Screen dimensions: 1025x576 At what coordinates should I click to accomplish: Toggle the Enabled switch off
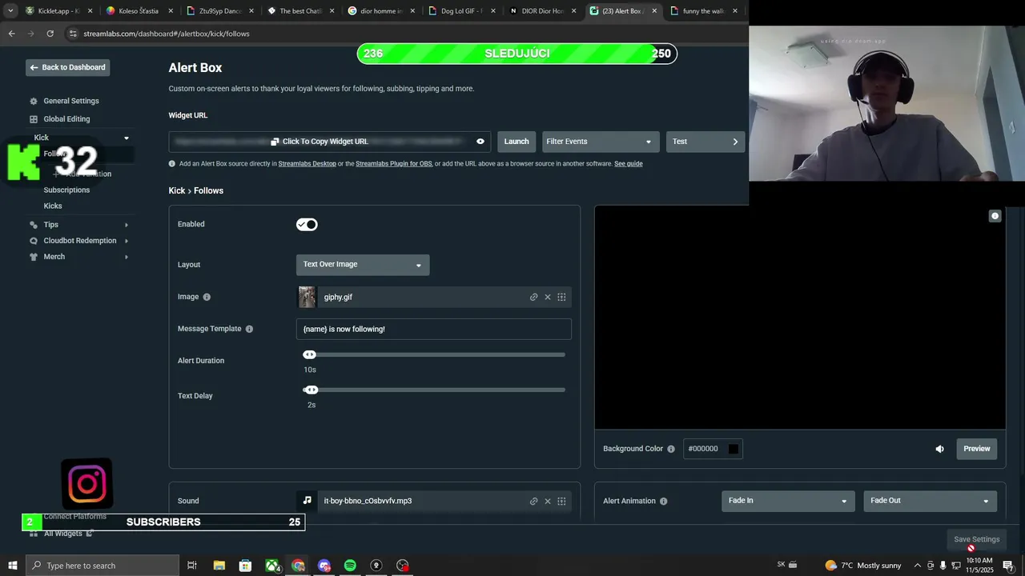tap(307, 225)
